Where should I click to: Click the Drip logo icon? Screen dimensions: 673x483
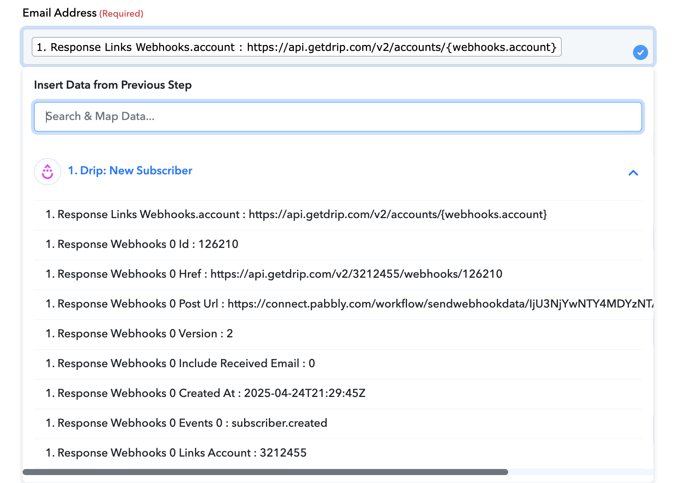click(x=48, y=172)
